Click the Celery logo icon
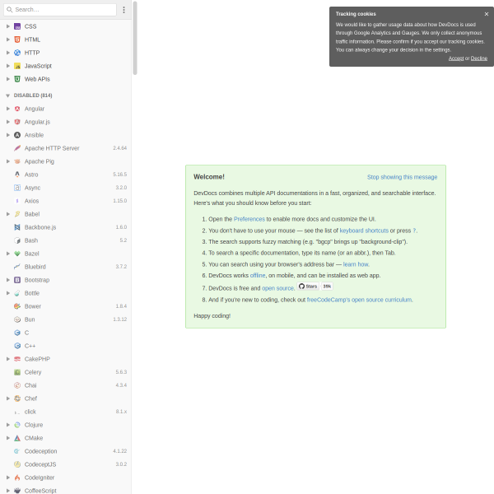 click(x=17, y=372)
